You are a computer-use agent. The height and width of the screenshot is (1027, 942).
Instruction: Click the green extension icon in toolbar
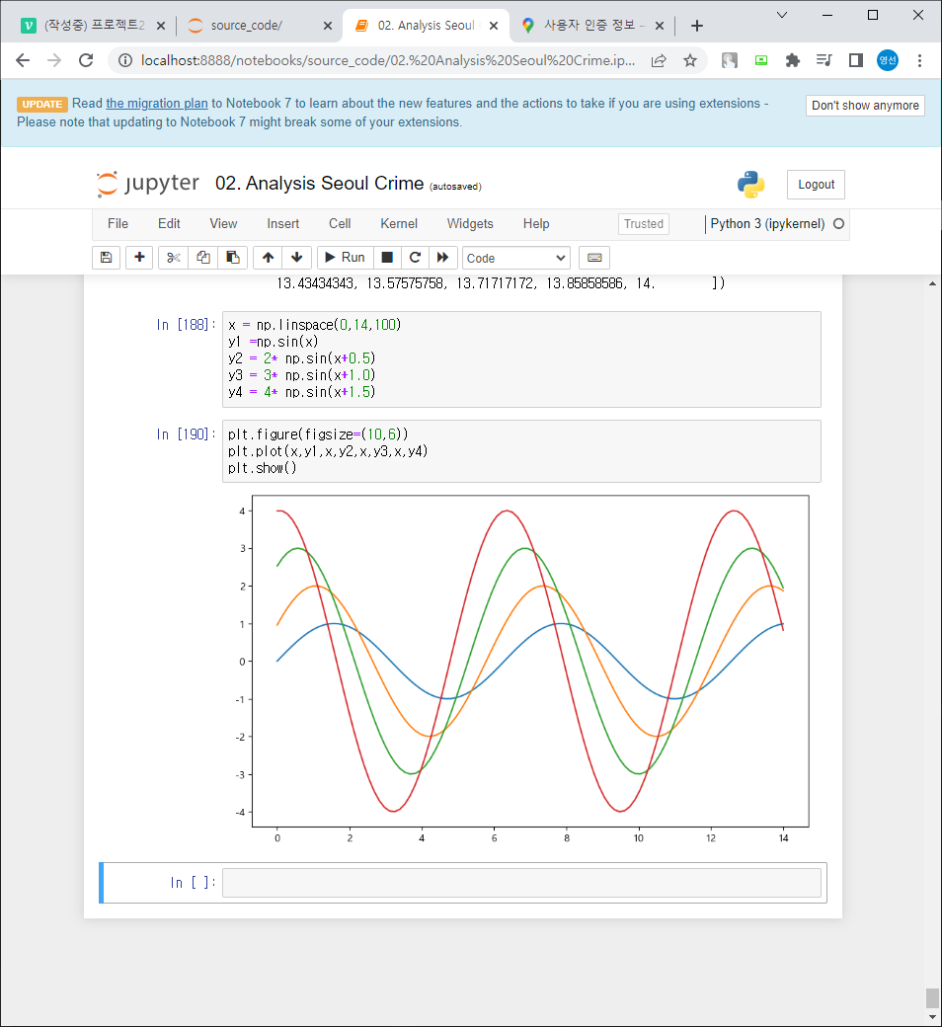(761, 61)
